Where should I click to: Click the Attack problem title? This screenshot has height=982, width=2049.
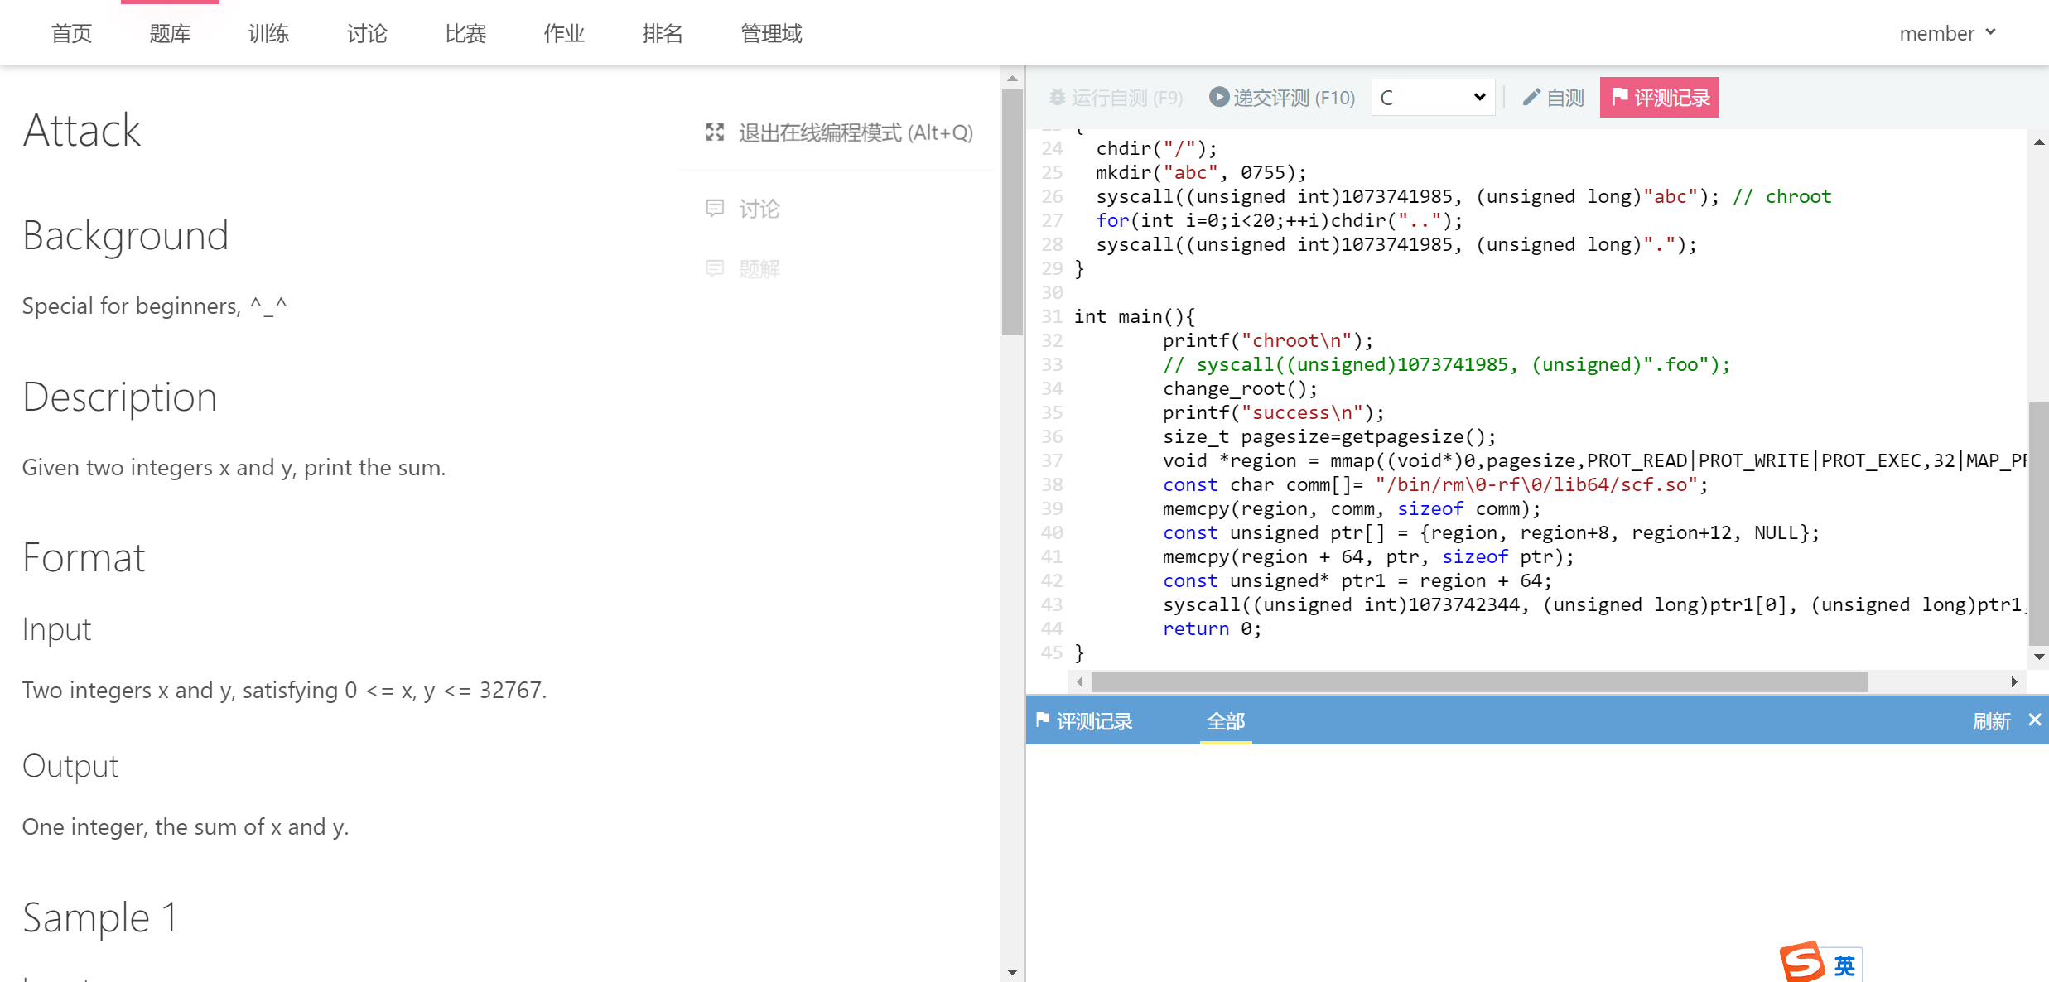point(82,131)
